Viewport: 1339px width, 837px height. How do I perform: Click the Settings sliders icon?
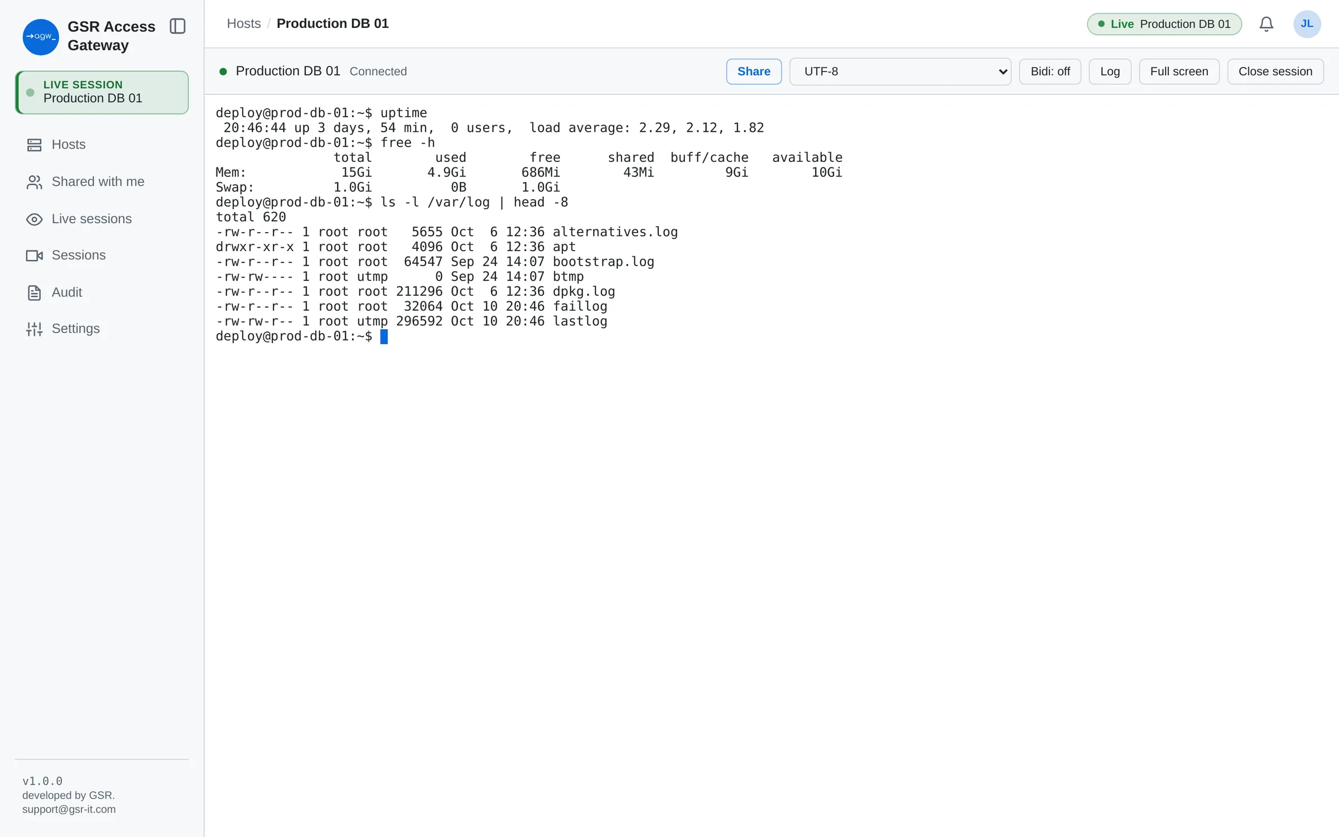tap(34, 329)
